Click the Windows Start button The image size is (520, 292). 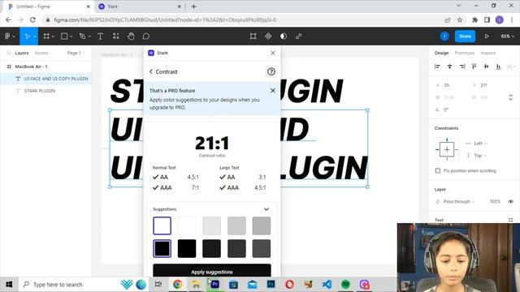pos(9,285)
